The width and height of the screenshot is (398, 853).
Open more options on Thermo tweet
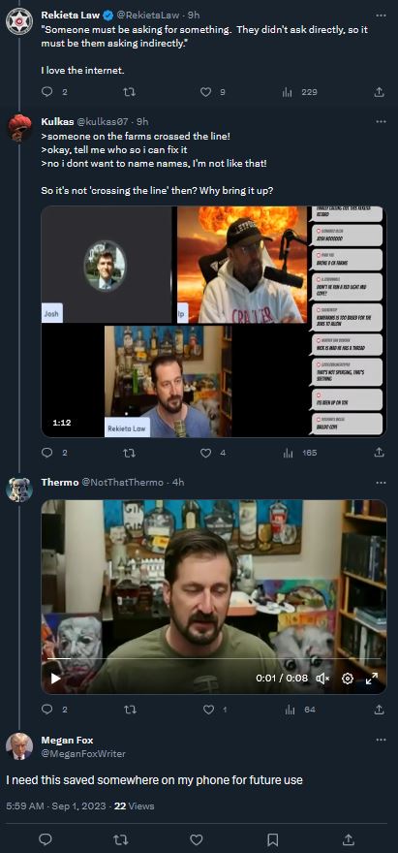[x=381, y=483]
